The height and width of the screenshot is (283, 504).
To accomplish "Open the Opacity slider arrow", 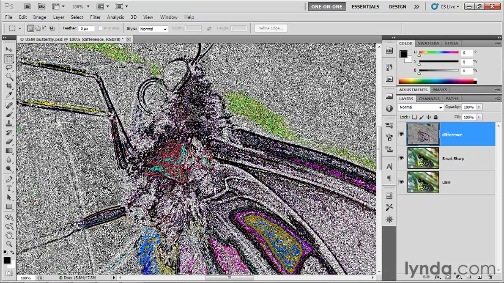I will 479,107.
